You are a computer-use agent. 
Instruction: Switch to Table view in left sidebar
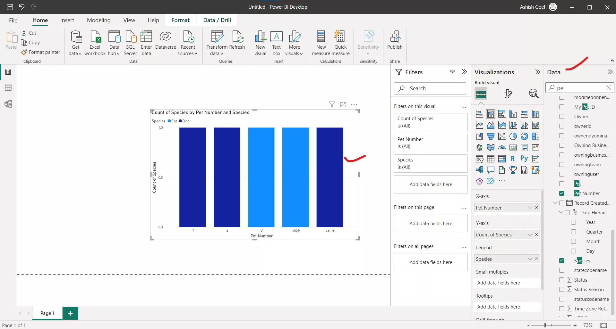point(8,87)
